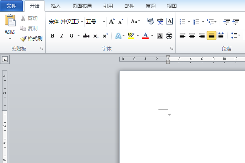Screen dimensions: 245x163
Task: Click the tab stop selector beside ruler
Action: pos(5,59)
